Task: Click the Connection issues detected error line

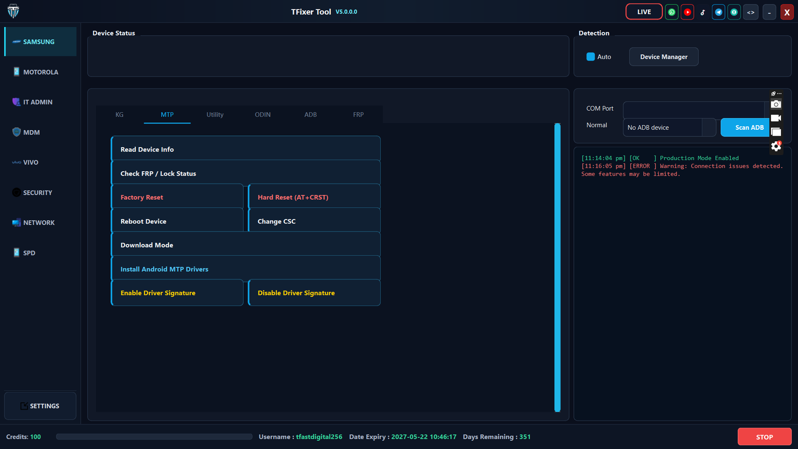Action: (x=682, y=170)
